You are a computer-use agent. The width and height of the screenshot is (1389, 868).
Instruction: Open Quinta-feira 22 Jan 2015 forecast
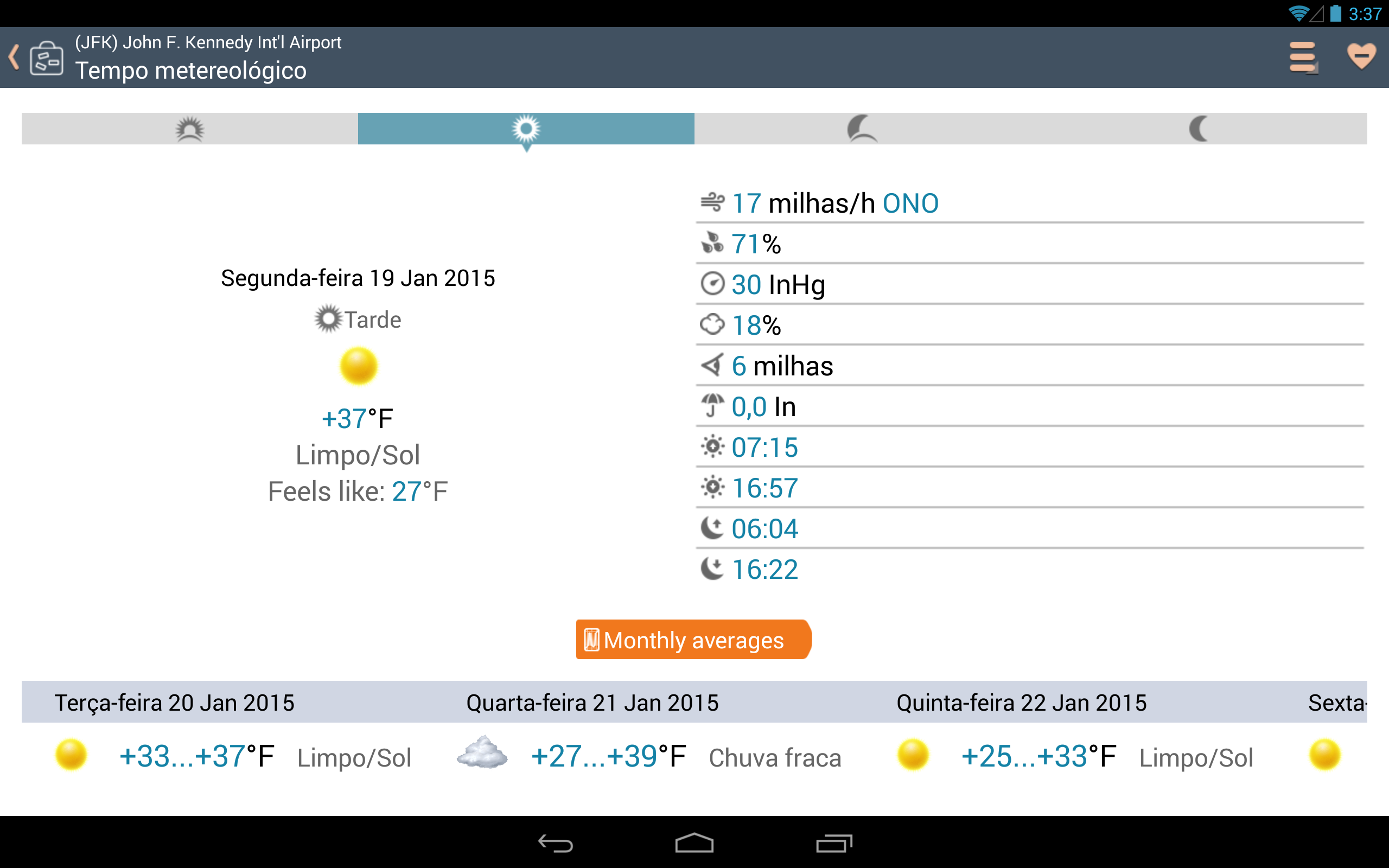click(1021, 703)
